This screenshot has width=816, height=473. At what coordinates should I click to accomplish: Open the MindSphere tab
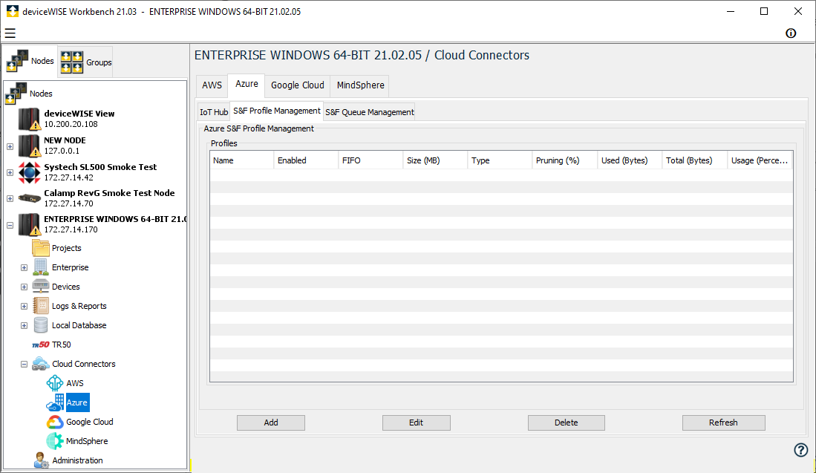pos(360,85)
